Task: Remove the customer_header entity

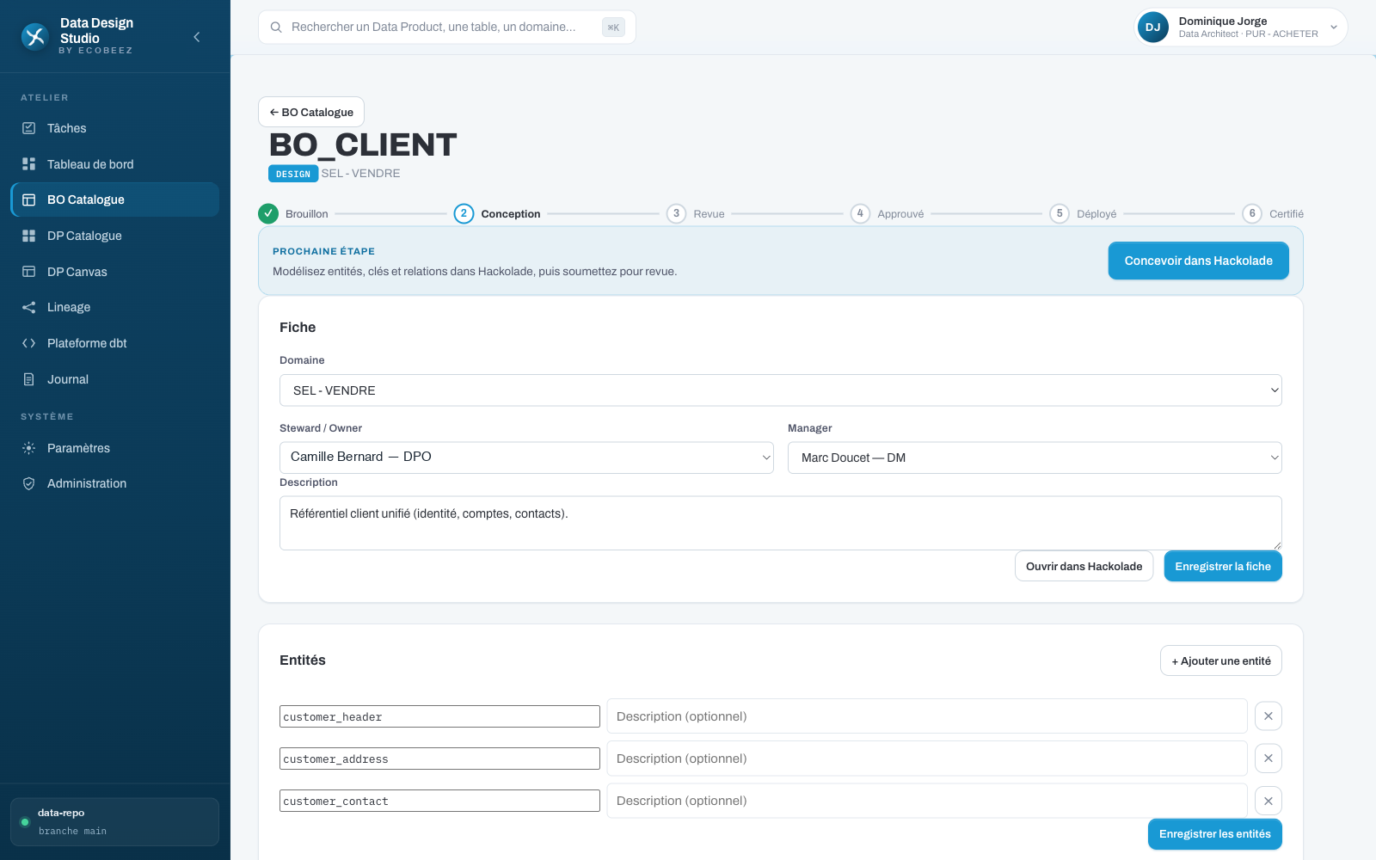Action: (1268, 716)
